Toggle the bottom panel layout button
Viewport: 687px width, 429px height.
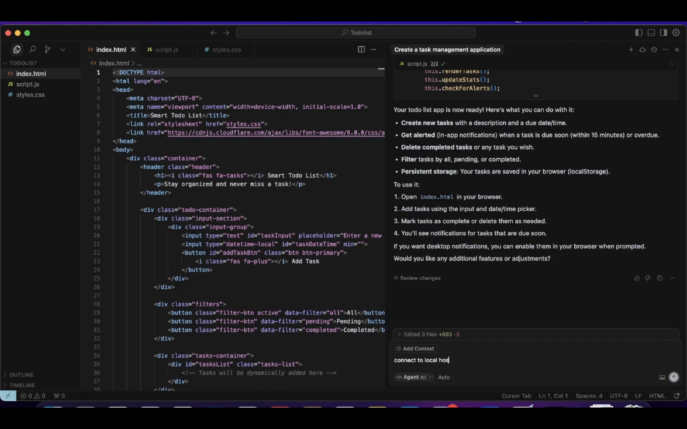651,33
